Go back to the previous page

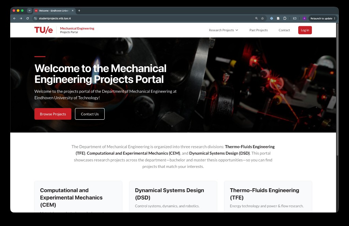[x=14, y=18]
